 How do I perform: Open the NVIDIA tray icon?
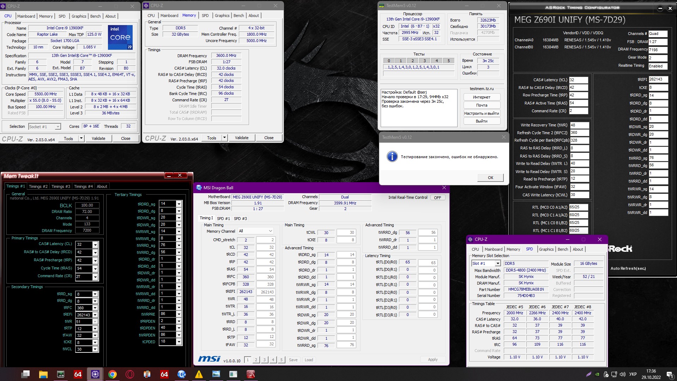coord(597,374)
